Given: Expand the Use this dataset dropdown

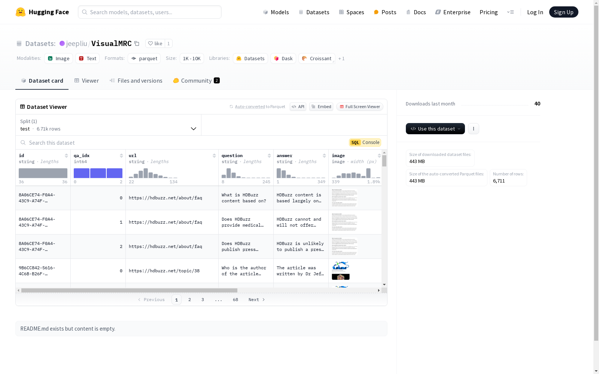Looking at the screenshot, I should tap(435, 129).
